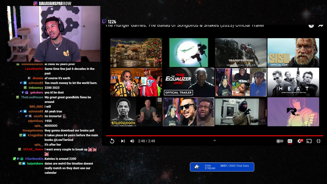Click username 5STAR__Keem in chat

point(33,149)
